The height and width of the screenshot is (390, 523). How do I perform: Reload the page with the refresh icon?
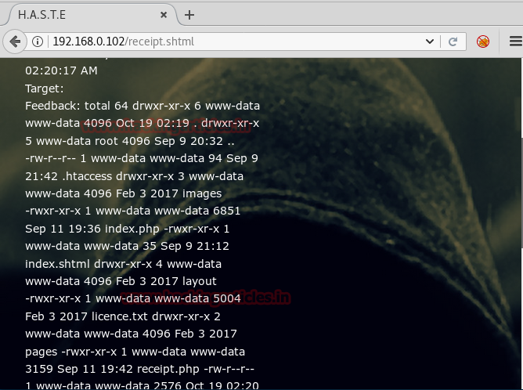(453, 42)
